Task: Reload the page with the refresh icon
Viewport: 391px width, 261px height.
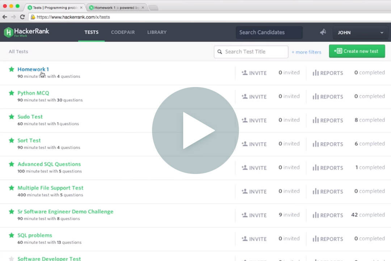Action: [x=22, y=17]
